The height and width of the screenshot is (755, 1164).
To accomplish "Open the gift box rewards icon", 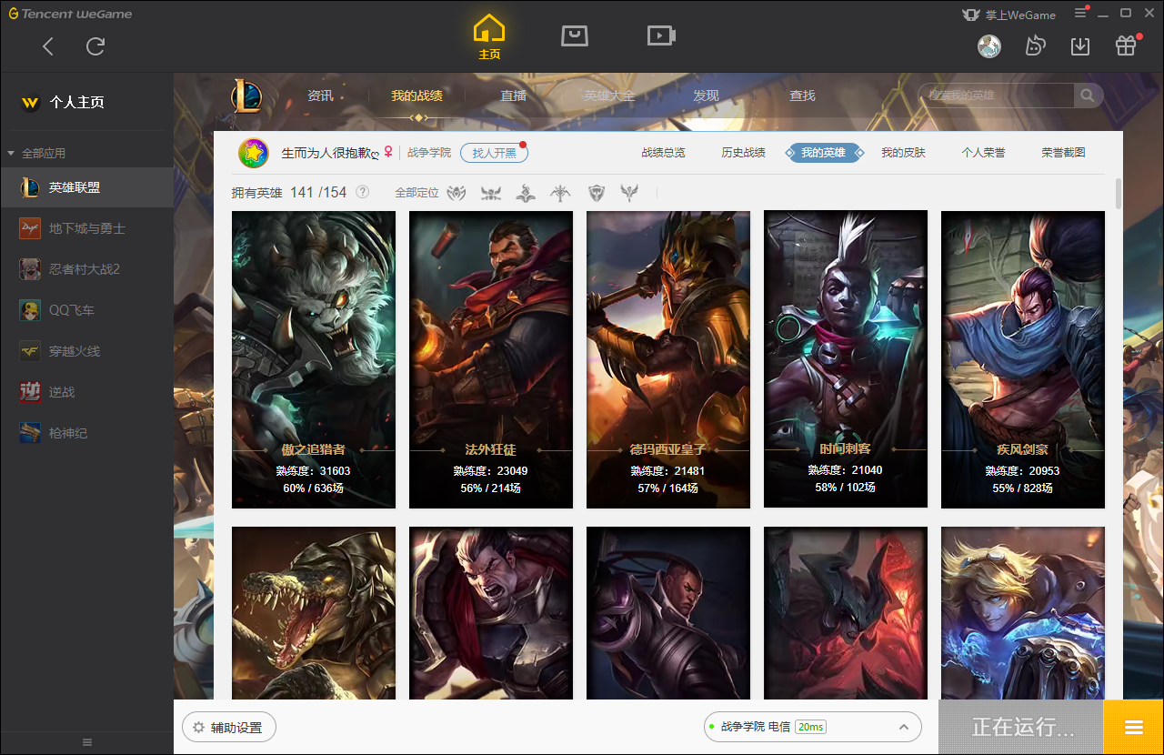I will pyautogui.click(x=1126, y=45).
